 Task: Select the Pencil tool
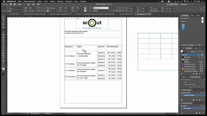click(x=3, y=37)
